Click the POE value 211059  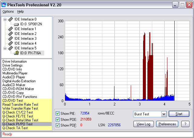[86, 119]
